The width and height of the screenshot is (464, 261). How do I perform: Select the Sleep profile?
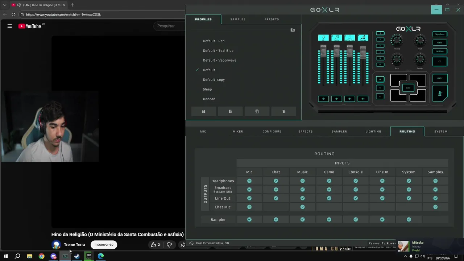[x=207, y=89]
